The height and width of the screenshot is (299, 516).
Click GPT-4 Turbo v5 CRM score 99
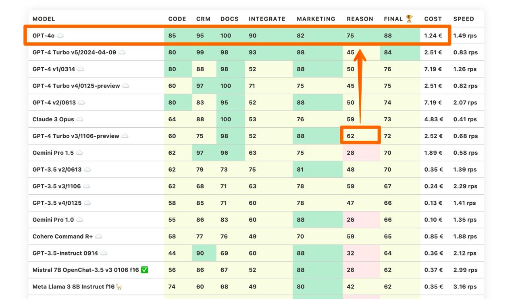[200, 52]
